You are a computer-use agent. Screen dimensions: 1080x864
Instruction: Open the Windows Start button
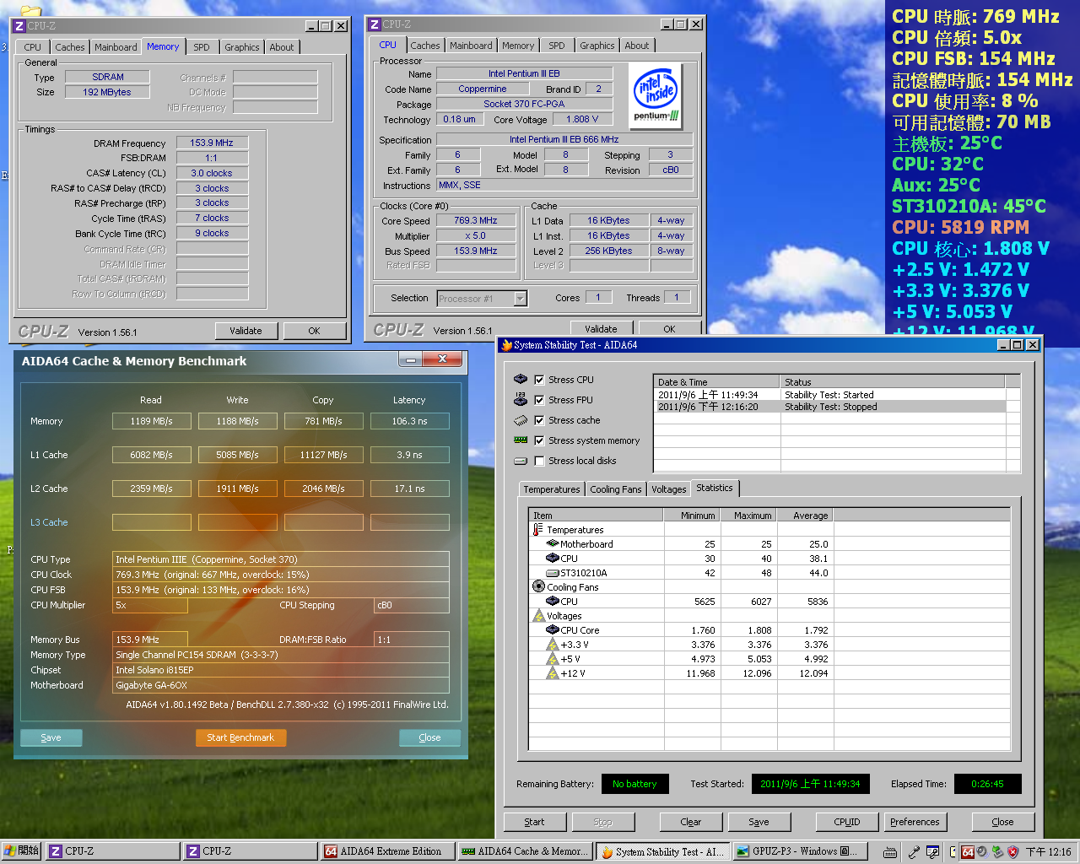pos(21,851)
